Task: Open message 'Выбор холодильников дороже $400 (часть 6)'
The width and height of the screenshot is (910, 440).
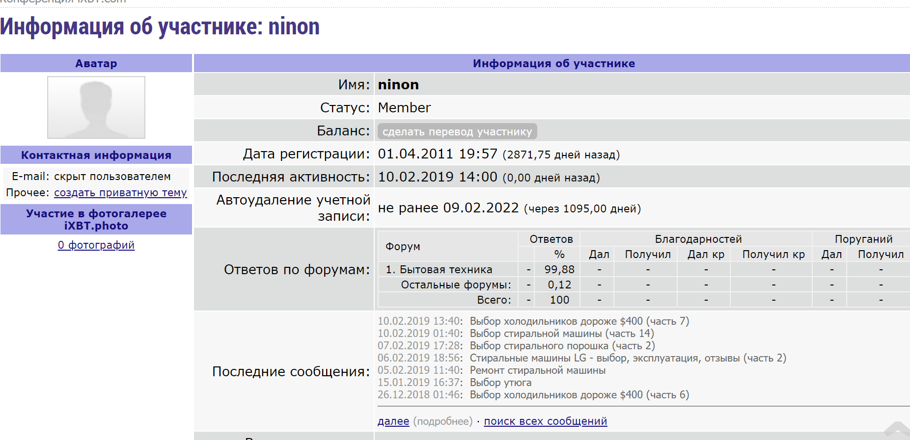Action: [x=579, y=395]
